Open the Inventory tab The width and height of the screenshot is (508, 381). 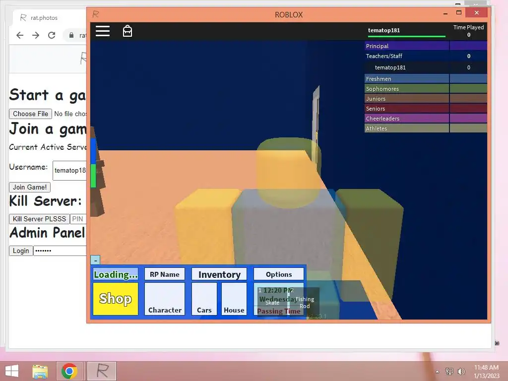coord(219,274)
